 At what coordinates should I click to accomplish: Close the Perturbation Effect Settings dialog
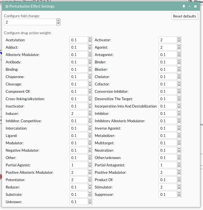(195, 6)
